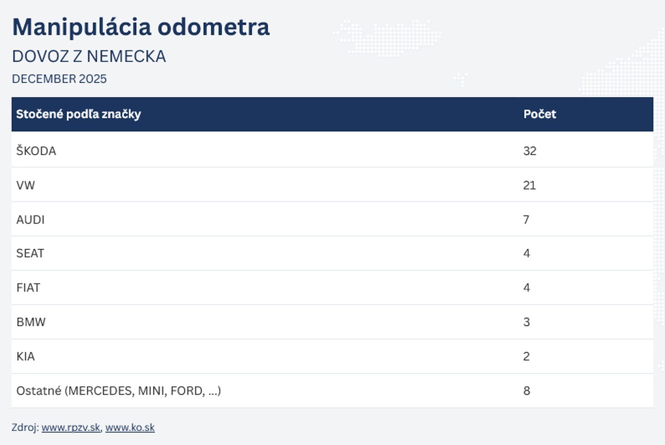
Task: Click the FIAT brand cell
Action: click(28, 288)
